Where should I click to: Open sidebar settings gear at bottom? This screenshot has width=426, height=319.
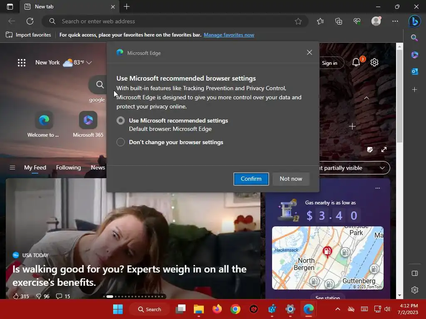coord(415,290)
